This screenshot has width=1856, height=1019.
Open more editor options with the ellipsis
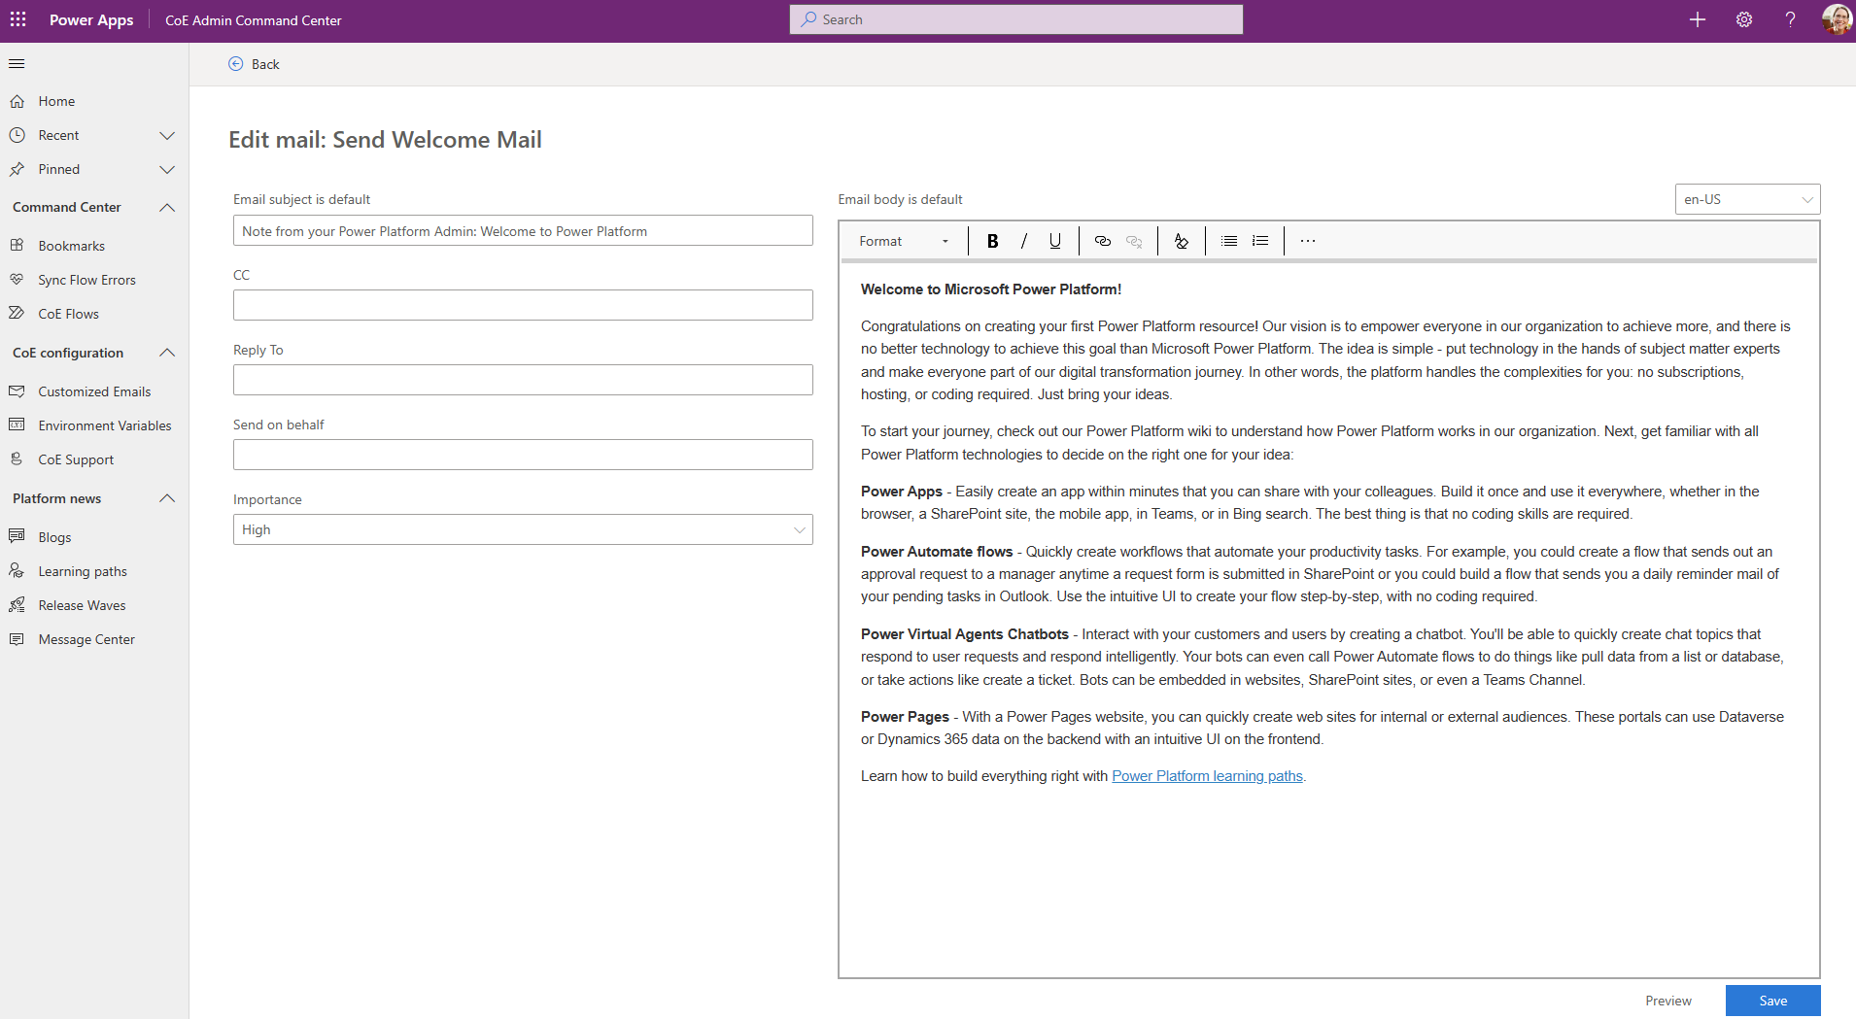point(1307,240)
